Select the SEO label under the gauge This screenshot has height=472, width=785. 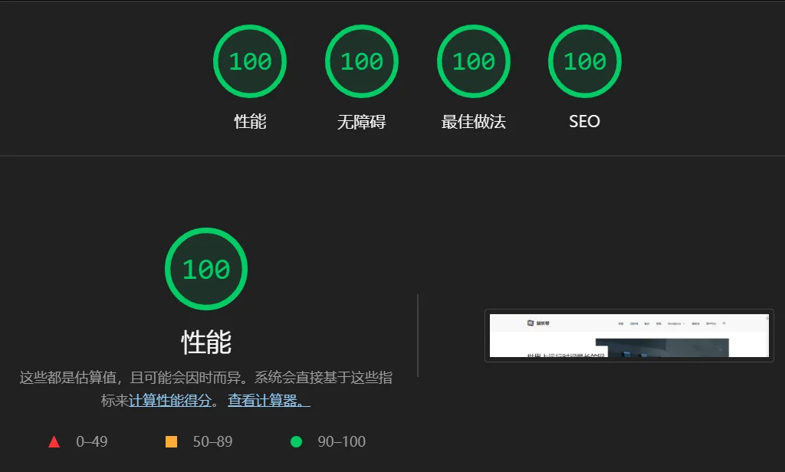point(584,122)
